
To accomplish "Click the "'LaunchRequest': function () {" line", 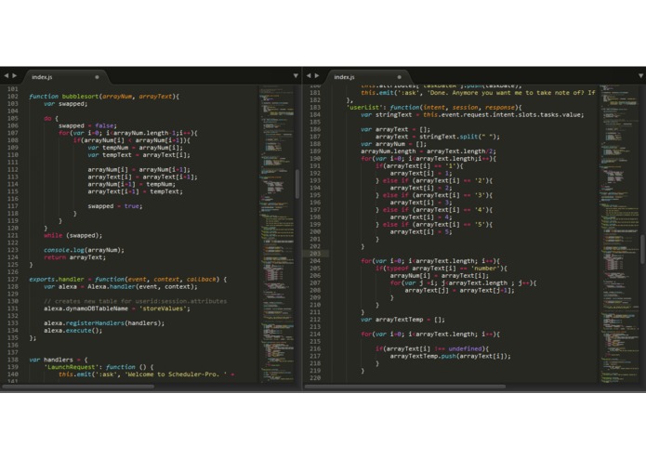I will 99,367.
